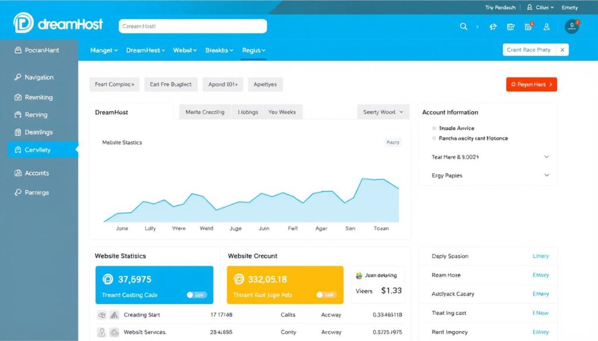Click ENow link for Treat Ing cast
Image resolution: width=598 pixels, height=341 pixels.
[540, 313]
